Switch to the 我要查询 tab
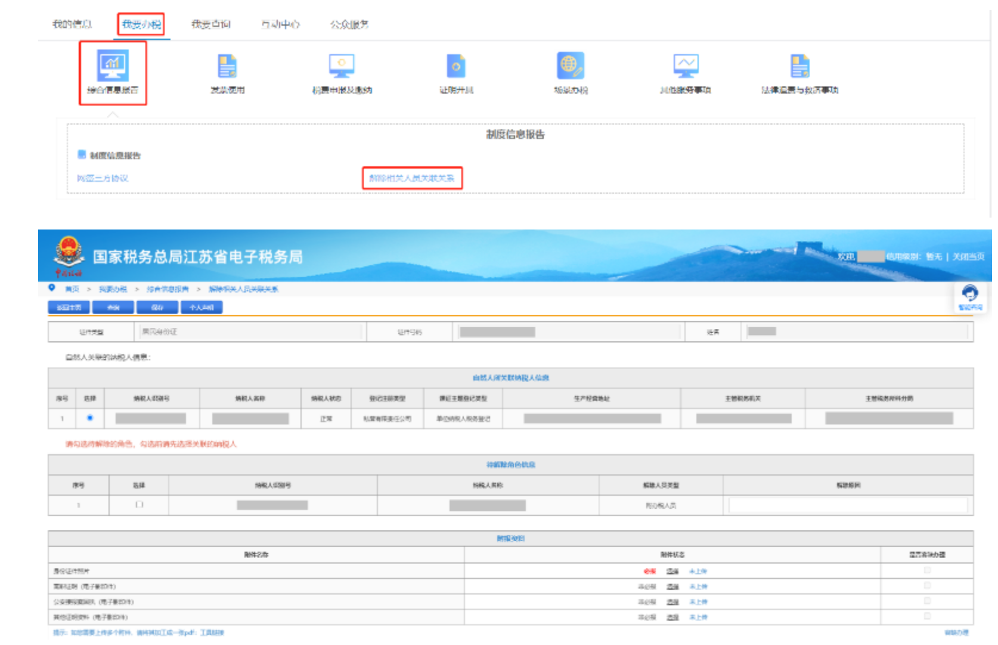The height and width of the screenshot is (645, 998). [x=210, y=24]
